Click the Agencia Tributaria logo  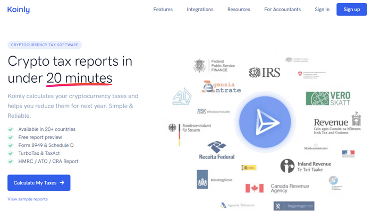pos(237,205)
